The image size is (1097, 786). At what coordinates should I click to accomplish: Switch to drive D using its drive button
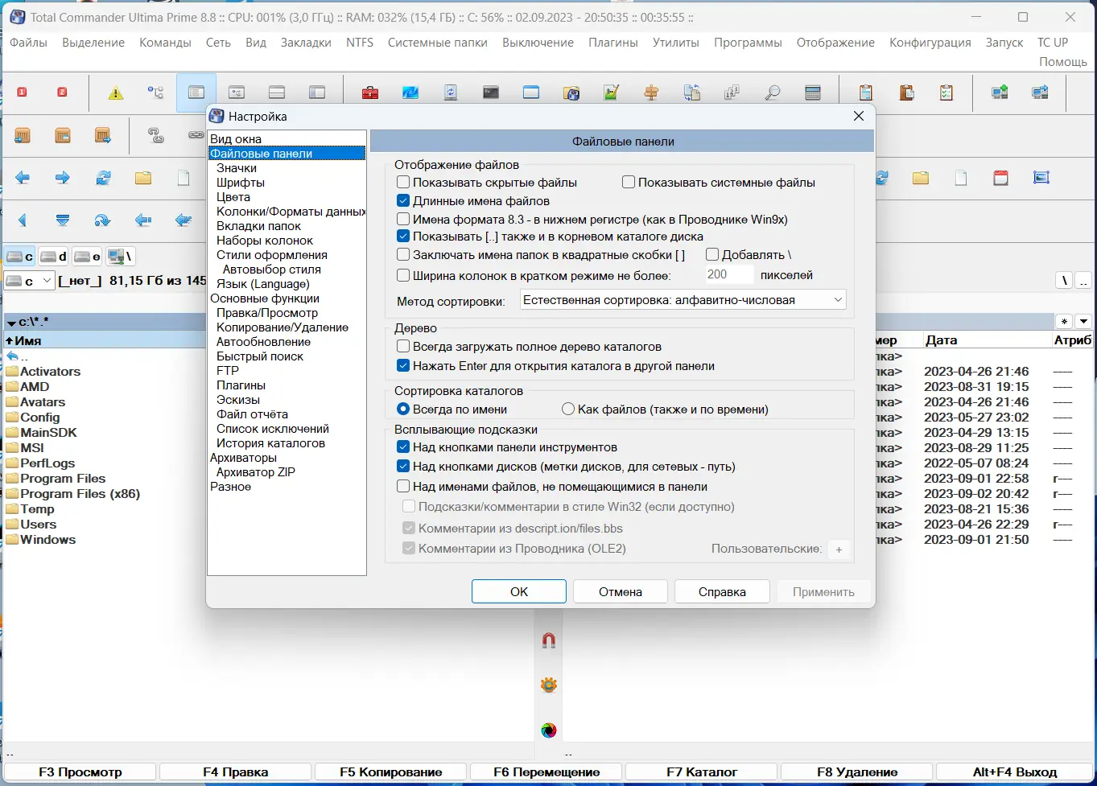pyautogui.click(x=52, y=256)
